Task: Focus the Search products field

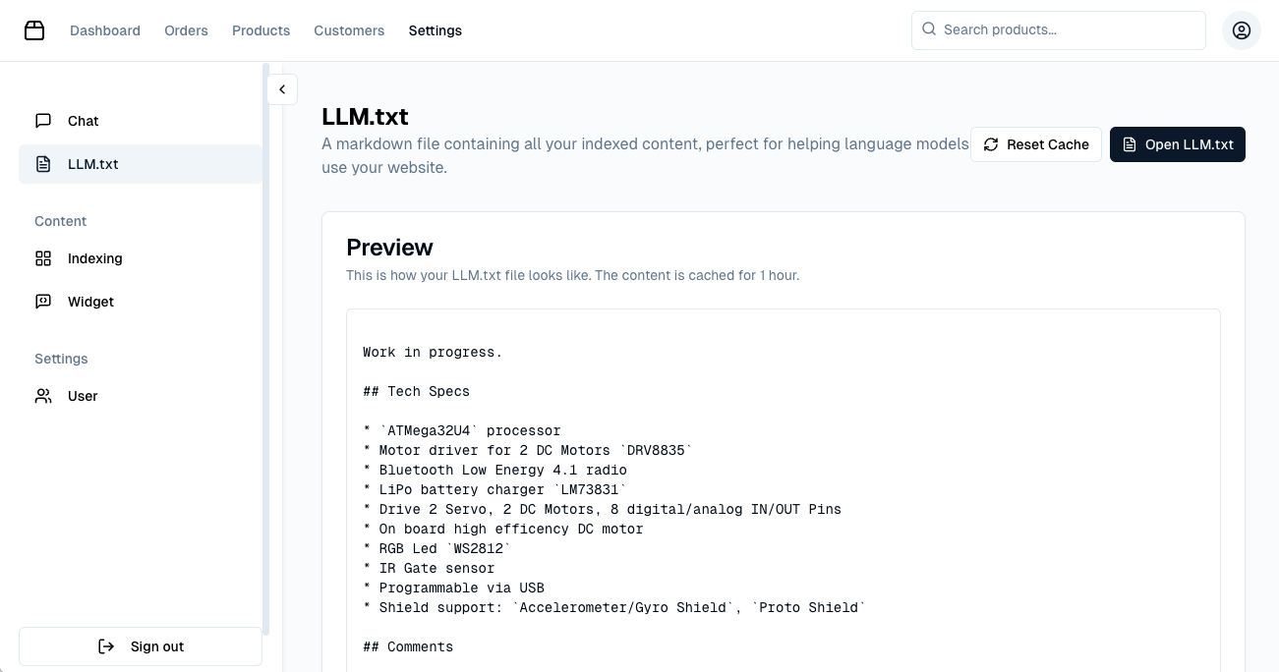Action: 1067,30
